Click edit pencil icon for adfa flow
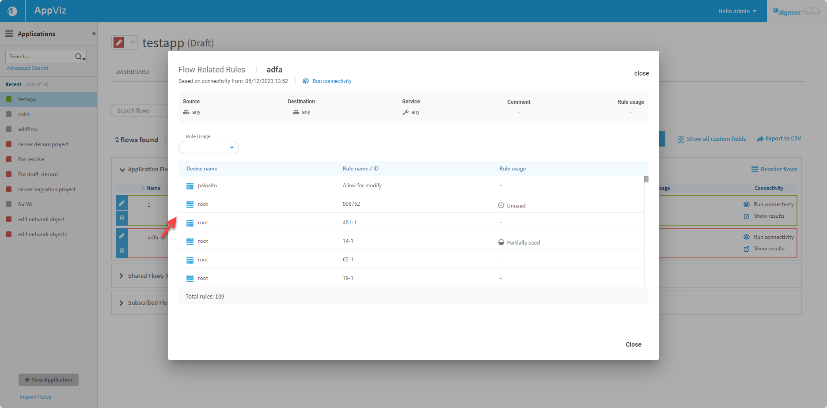Viewport: 827px width, 408px height. click(122, 236)
